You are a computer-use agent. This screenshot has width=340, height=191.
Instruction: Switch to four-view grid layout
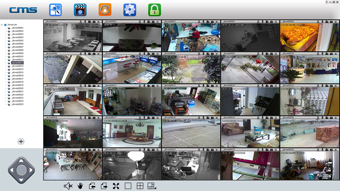point(140,186)
